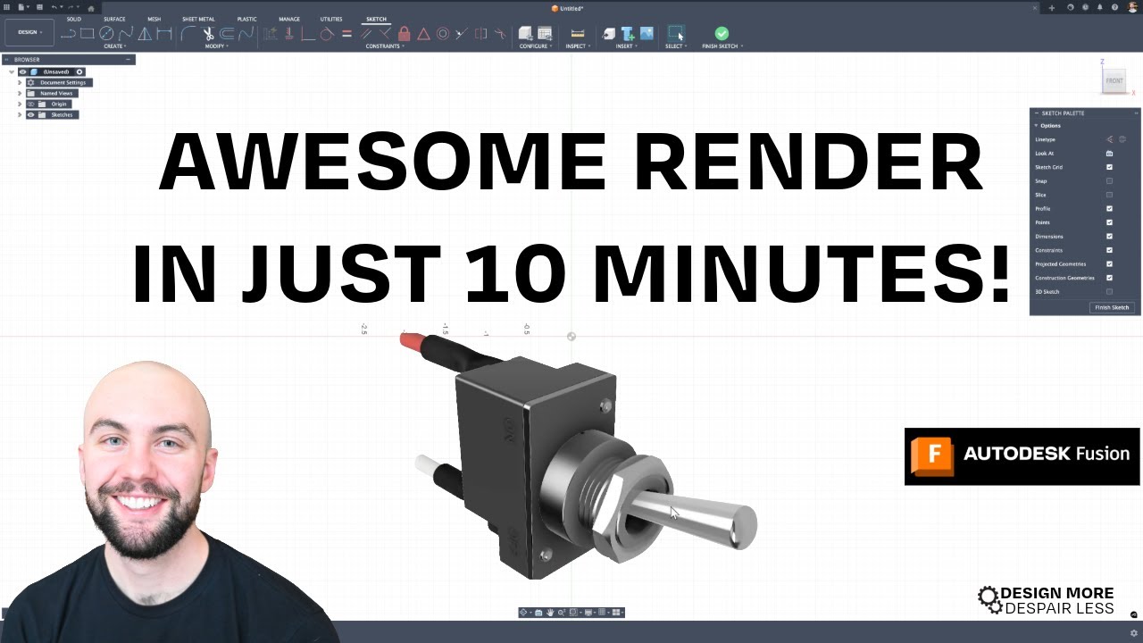
Task: Click the Look At icon in palette
Action: pos(1110,154)
